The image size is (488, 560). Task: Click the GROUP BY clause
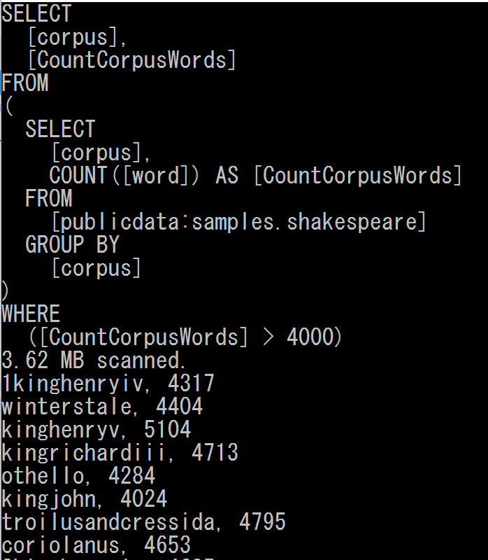[72, 245]
